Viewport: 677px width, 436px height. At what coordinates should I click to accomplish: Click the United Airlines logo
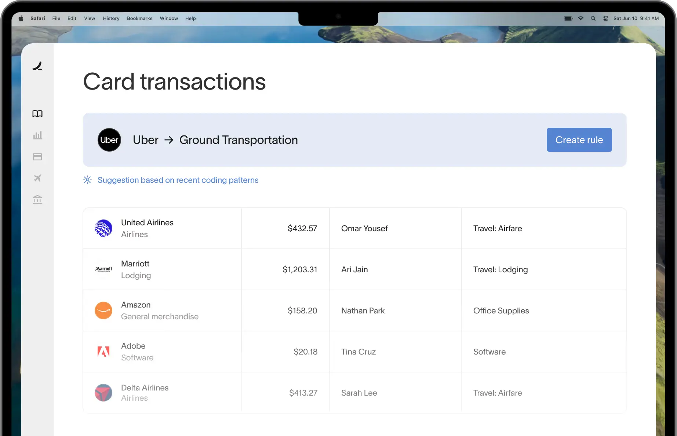pyautogui.click(x=103, y=228)
